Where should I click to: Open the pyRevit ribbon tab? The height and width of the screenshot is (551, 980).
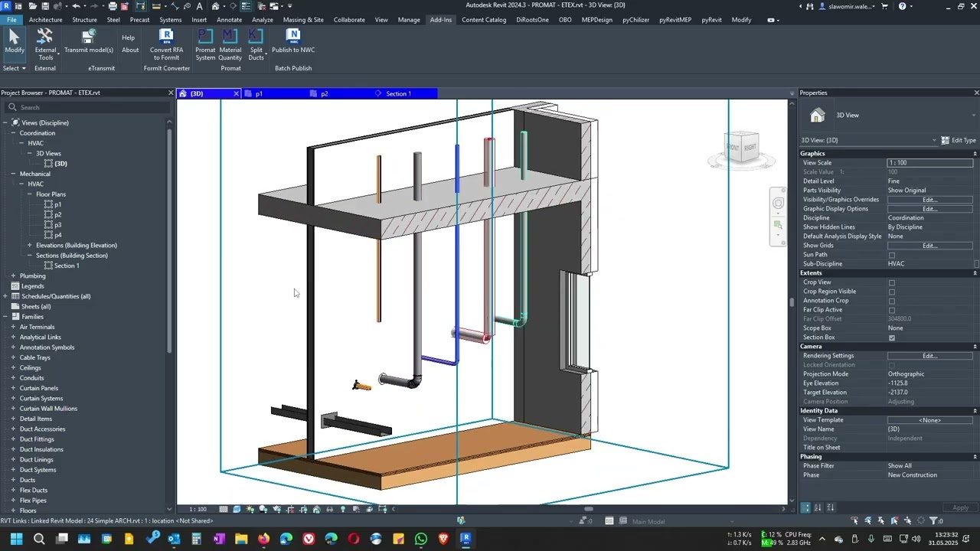coord(711,20)
